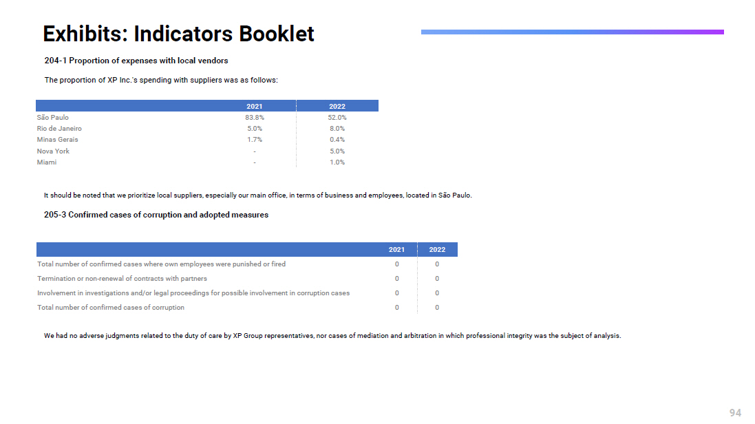Click the 0.4% value for Minas Gerais
Viewport: 755px width, 424px height.
(x=337, y=140)
